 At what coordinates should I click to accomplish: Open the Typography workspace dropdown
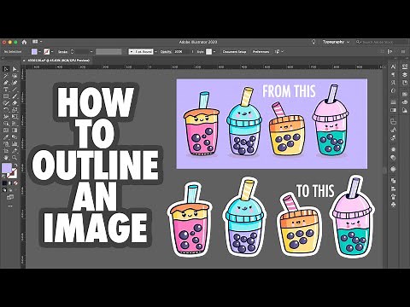point(336,42)
